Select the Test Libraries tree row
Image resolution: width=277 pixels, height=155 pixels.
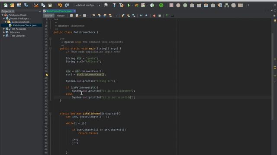(x=18, y=36)
